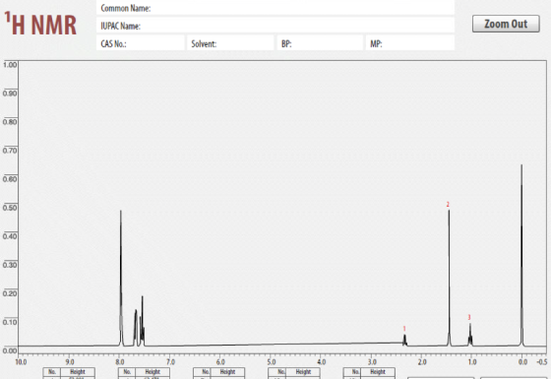Select red peak label 2
The height and width of the screenshot is (379, 551).
(x=448, y=205)
